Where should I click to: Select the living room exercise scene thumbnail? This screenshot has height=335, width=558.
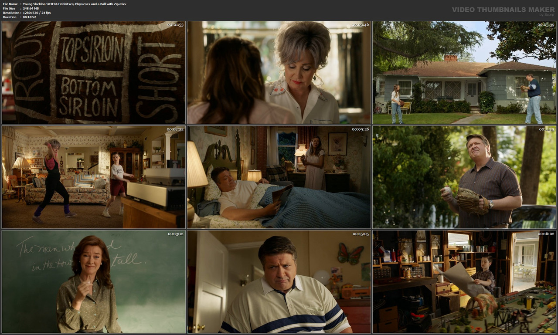tap(94, 177)
